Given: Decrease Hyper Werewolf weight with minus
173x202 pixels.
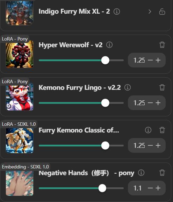Looking at the screenshot, I should click(150, 60).
